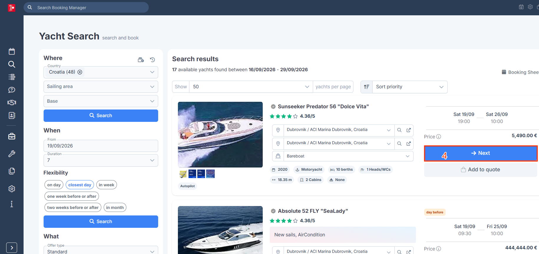
Task: Open the question chat bubble sidebar icon
Action: coord(12,90)
